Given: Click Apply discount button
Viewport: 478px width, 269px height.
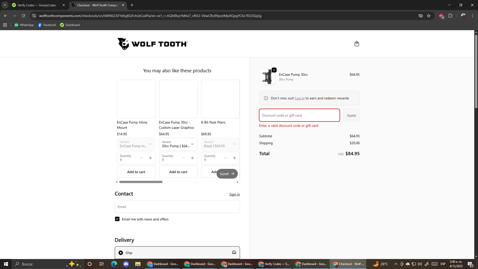Looking at the screenshot, I should 351,115.
